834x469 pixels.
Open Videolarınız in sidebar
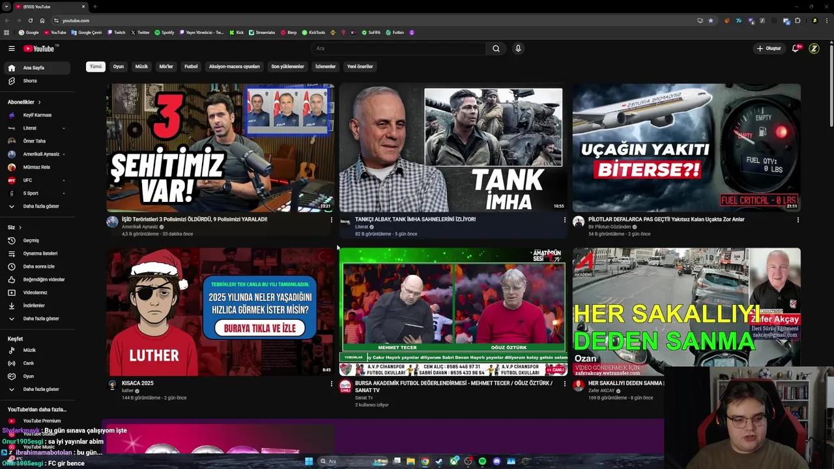(x=37, y=292)
